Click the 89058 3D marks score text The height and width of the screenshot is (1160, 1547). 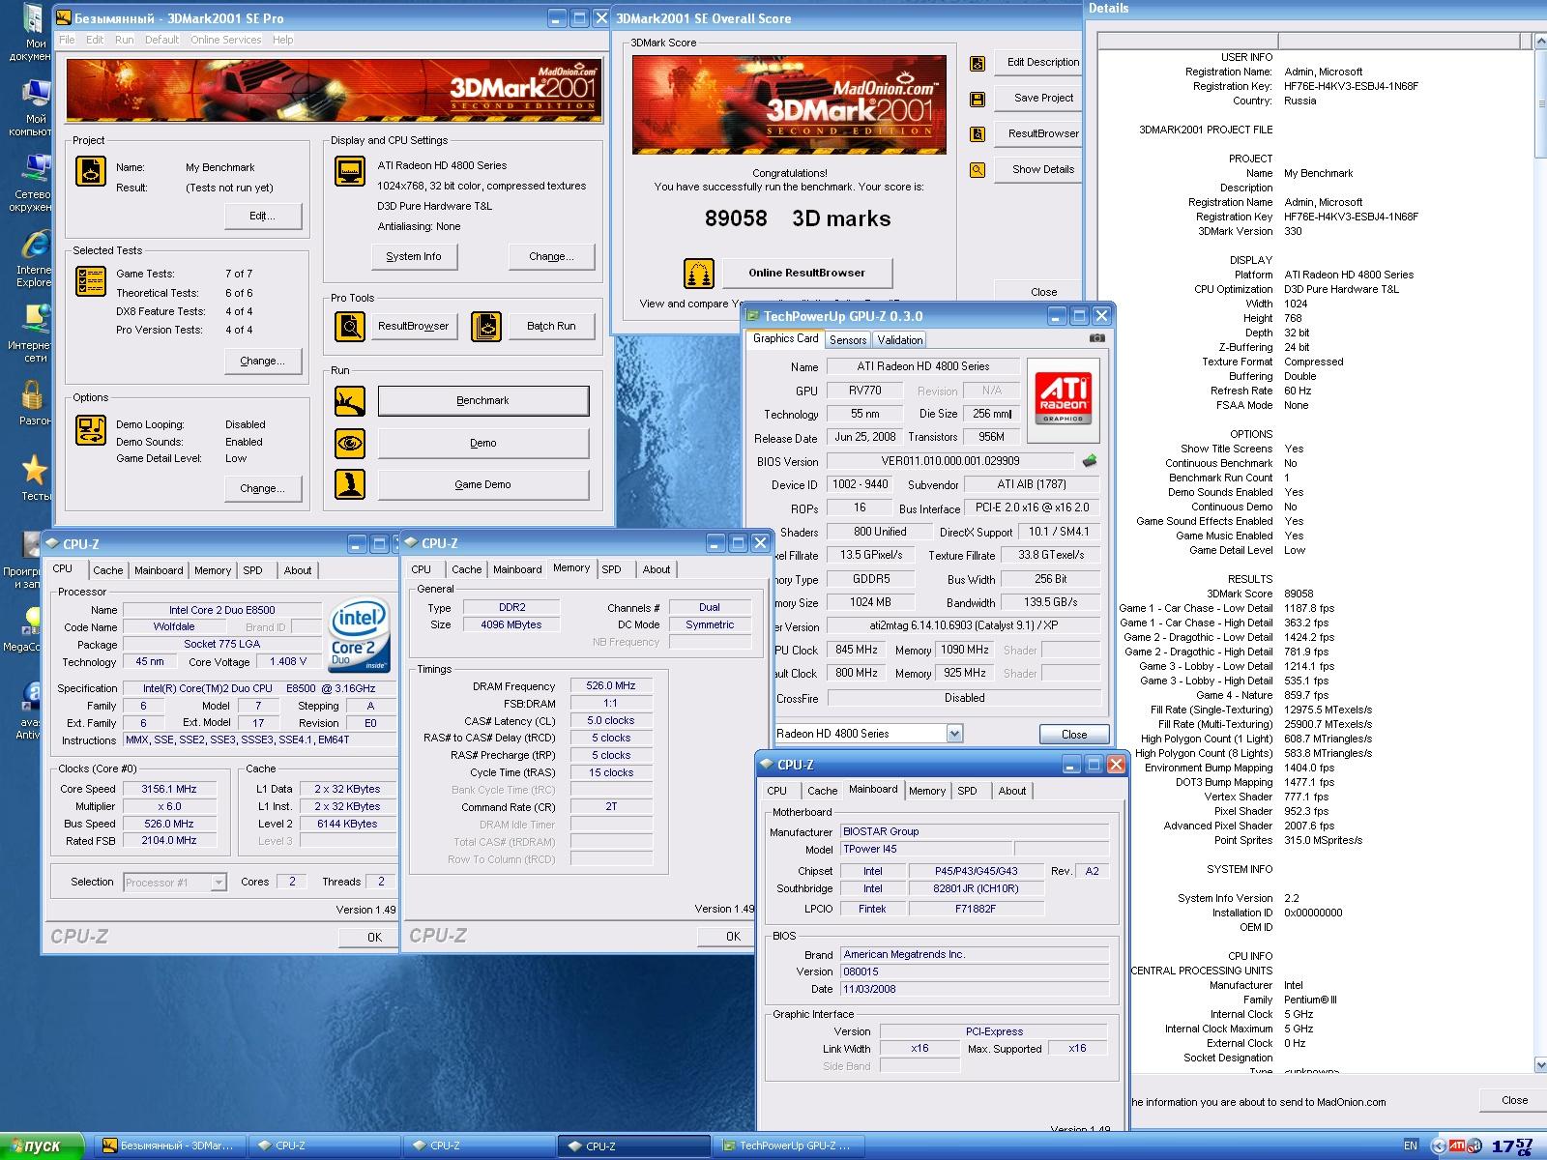coord(798,218)
